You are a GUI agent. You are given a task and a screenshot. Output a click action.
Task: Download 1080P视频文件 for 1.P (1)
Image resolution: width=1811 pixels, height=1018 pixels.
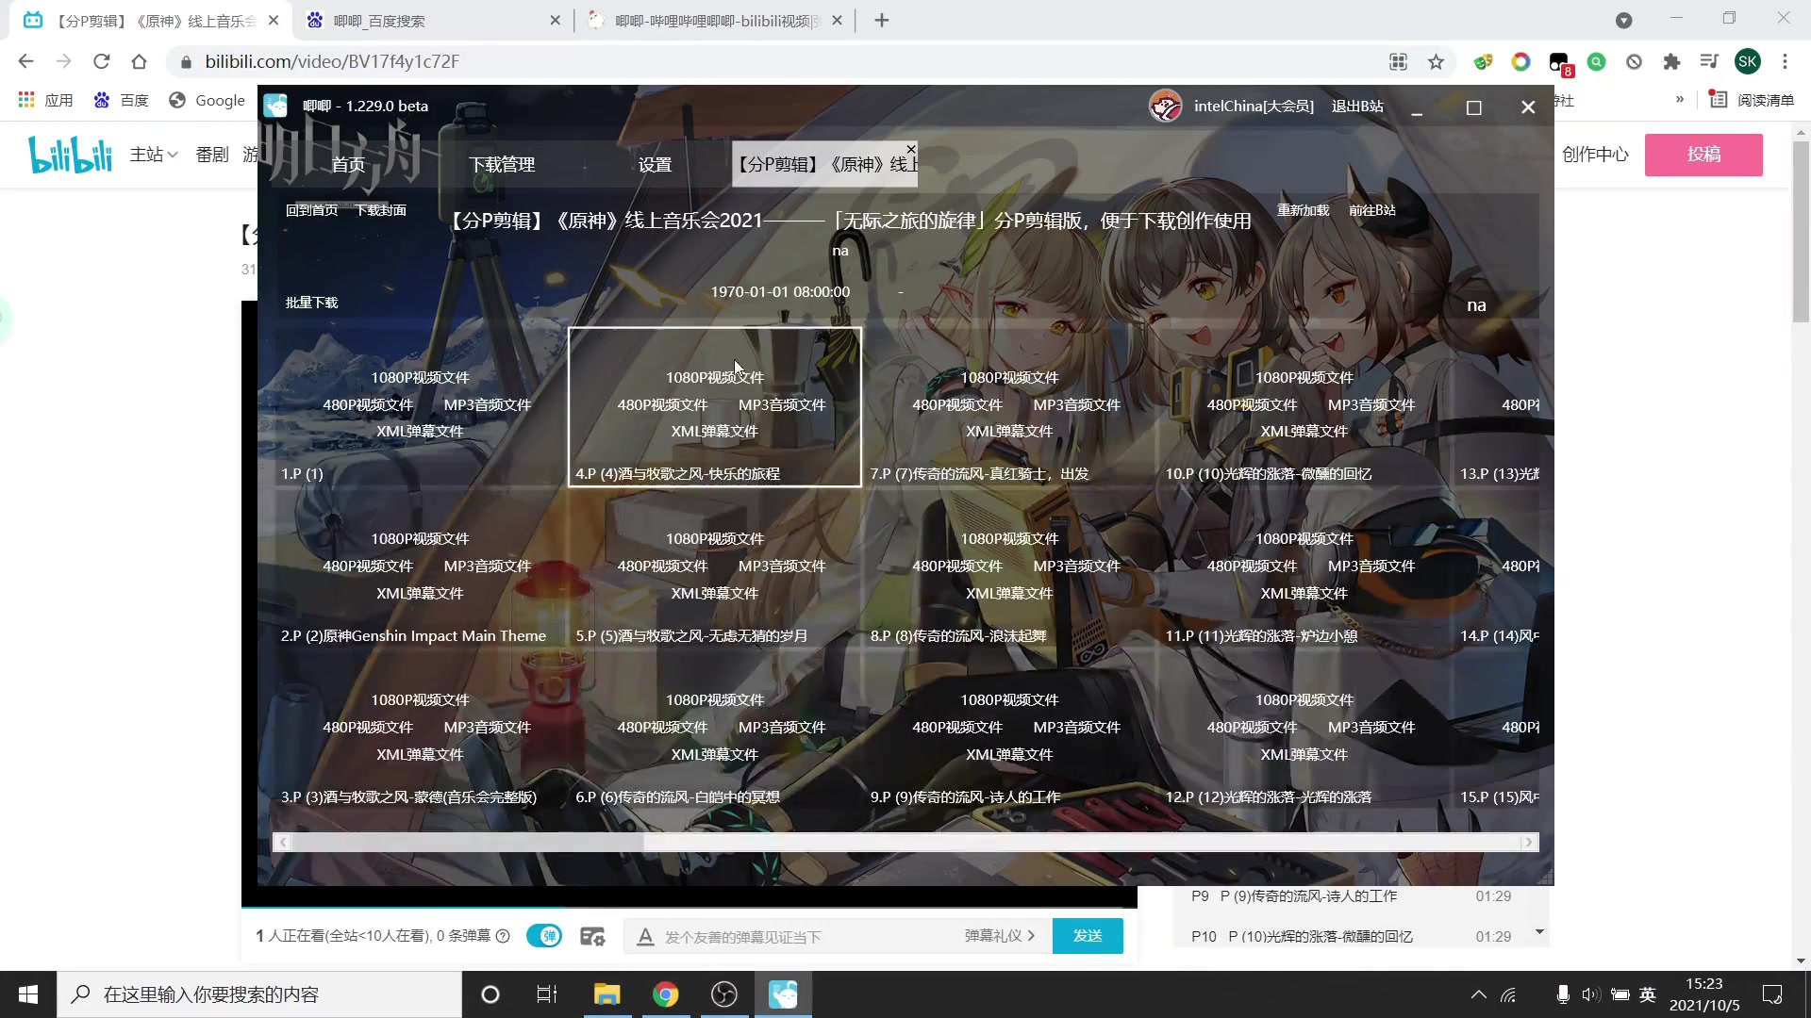click(420, 377)
